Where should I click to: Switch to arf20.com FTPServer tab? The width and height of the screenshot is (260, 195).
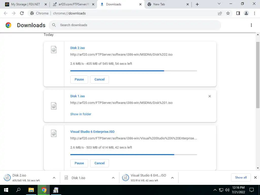point(74,4)
